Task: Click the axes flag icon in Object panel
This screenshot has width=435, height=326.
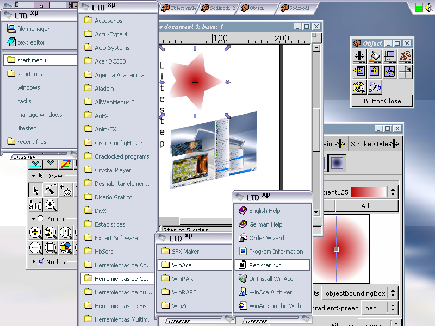Action: click(x=405, y=72)
